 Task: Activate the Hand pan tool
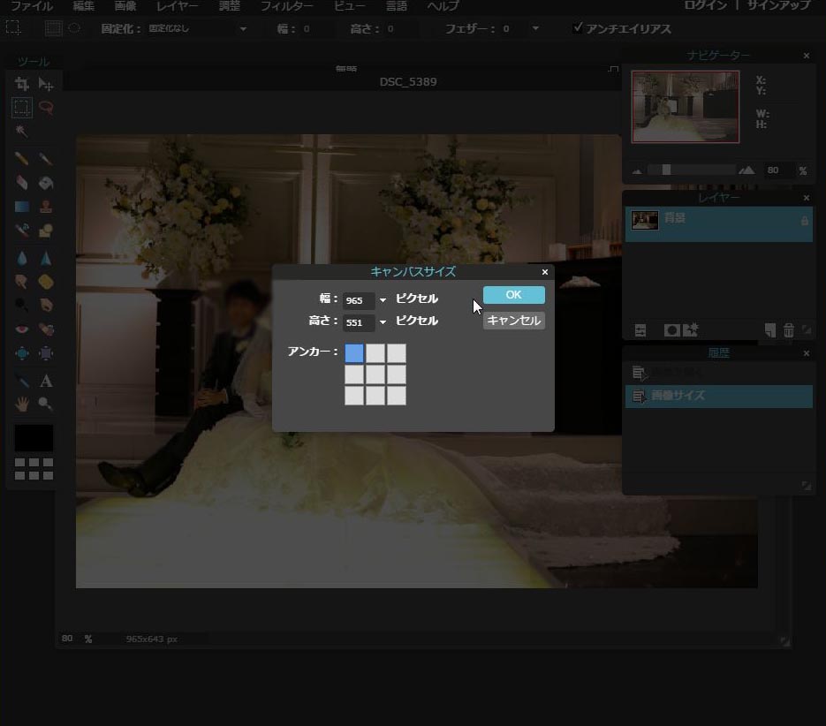(22, 404)
